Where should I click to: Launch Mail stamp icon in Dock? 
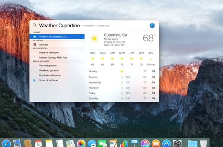click(x=17, y=144)
